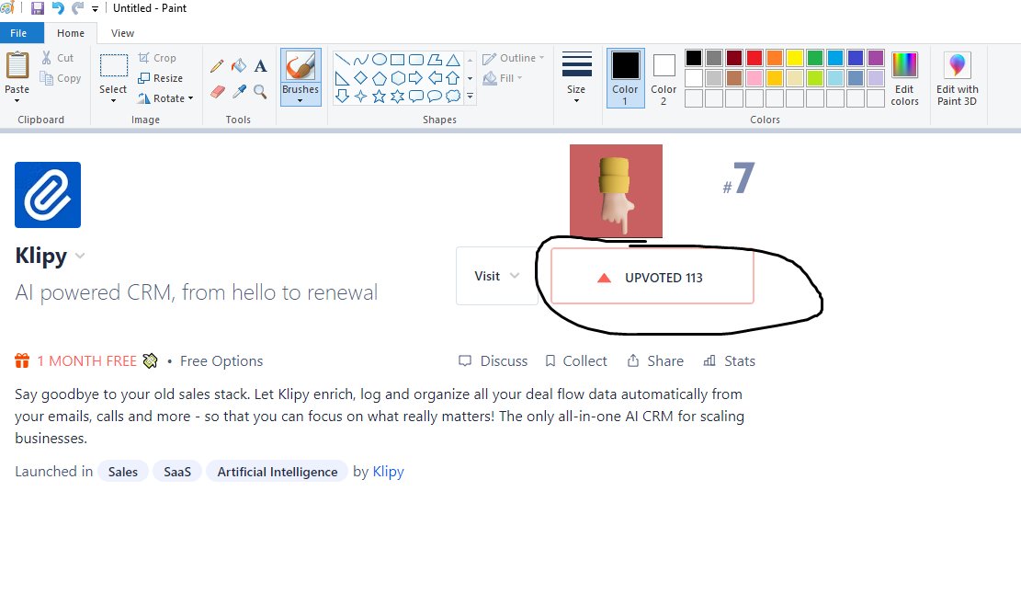Choose the Five-point star shape
Screen dimensions: 1021x594
pos(379,97)
